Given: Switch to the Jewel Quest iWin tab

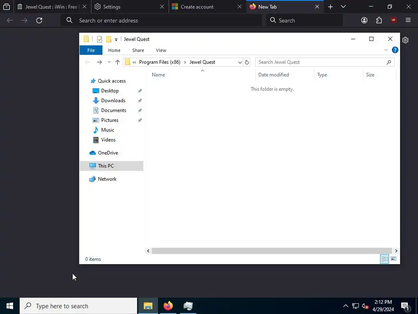Looking at the screenshot, I should (x=52, y=7).
